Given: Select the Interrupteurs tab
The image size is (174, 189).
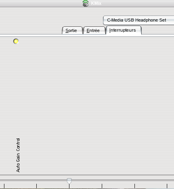Looking at the screenshot, I should coord(124,30).
